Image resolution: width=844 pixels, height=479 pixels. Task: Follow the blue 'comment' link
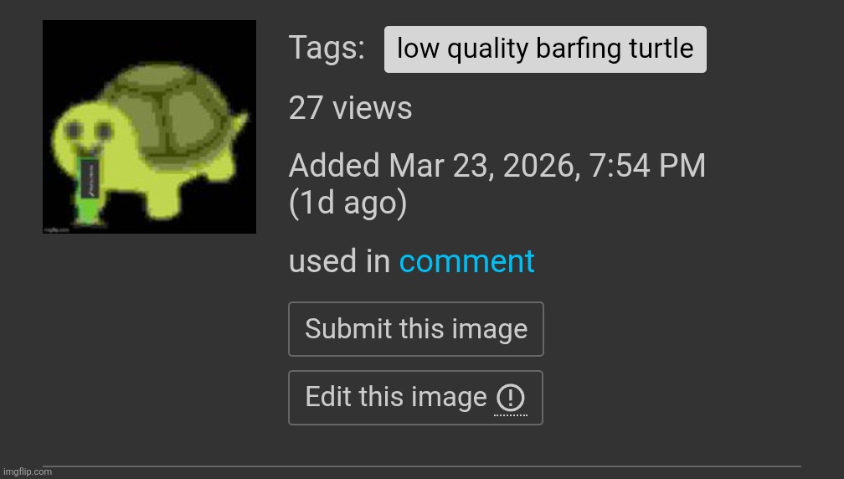point(466,261)
